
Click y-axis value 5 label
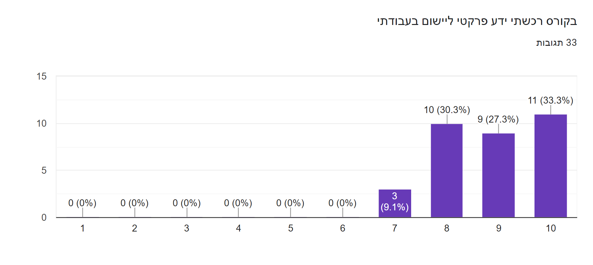coord(44,171)
